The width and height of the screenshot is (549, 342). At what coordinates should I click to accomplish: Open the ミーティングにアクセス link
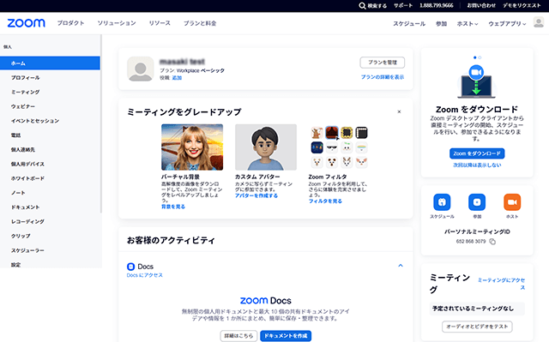click(501, 284)
